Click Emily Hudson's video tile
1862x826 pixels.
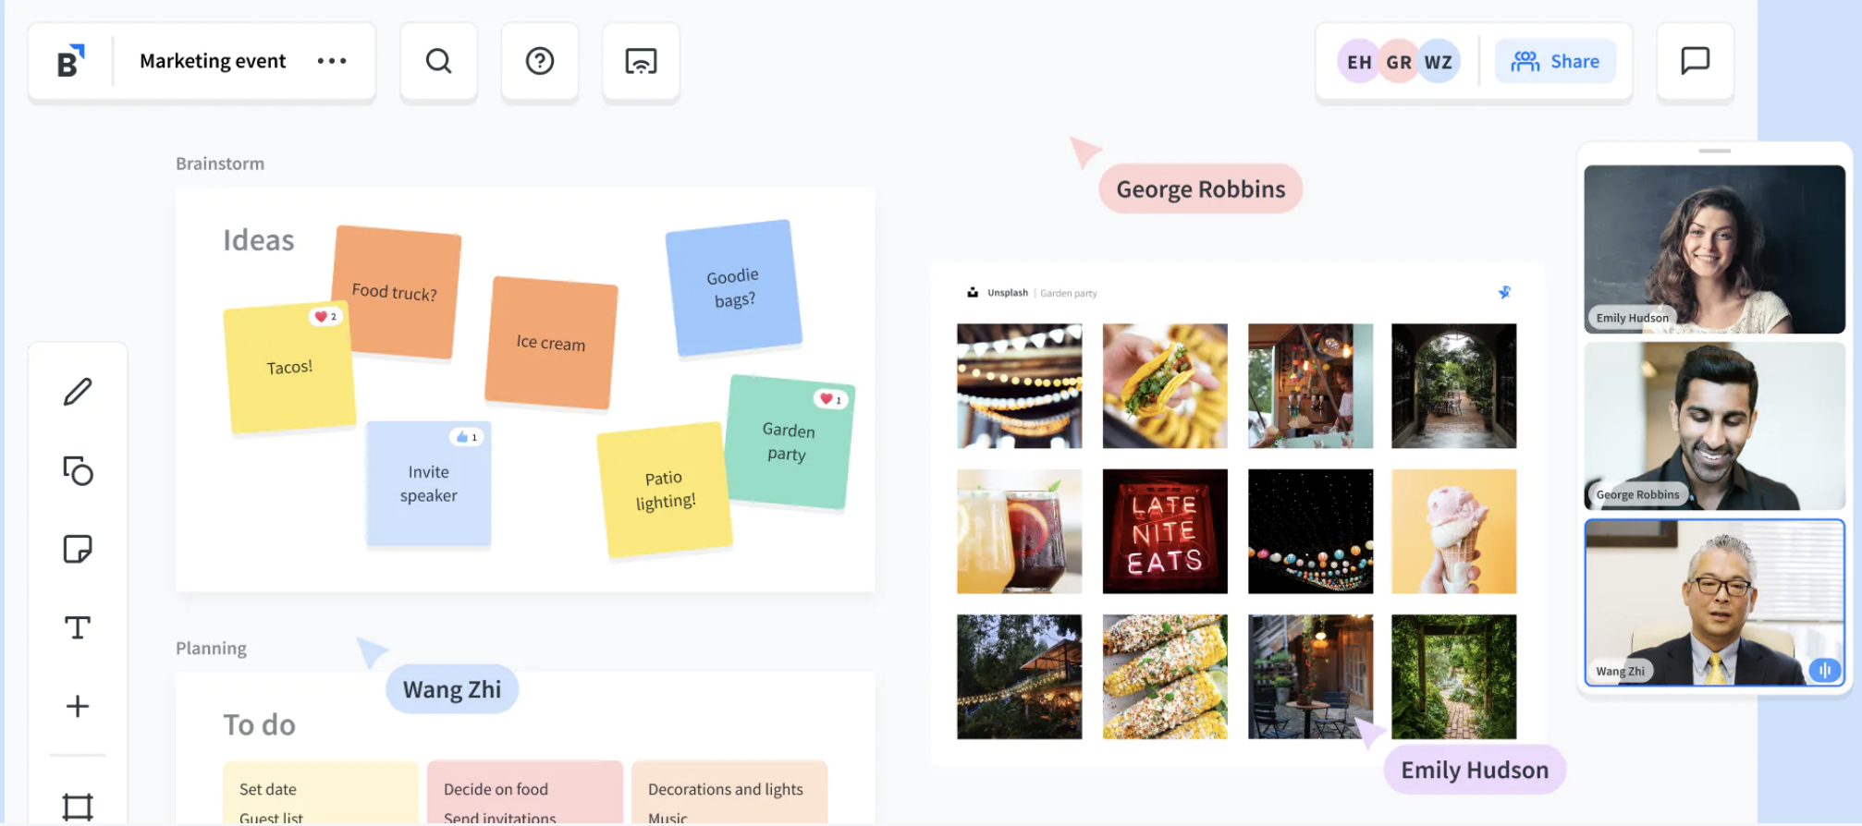coord(1715,249)
